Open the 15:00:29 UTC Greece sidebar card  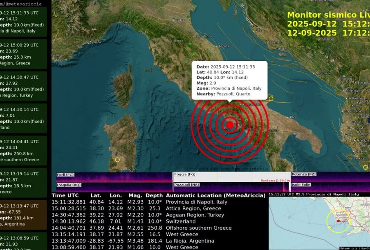click(x=24, y=54)
